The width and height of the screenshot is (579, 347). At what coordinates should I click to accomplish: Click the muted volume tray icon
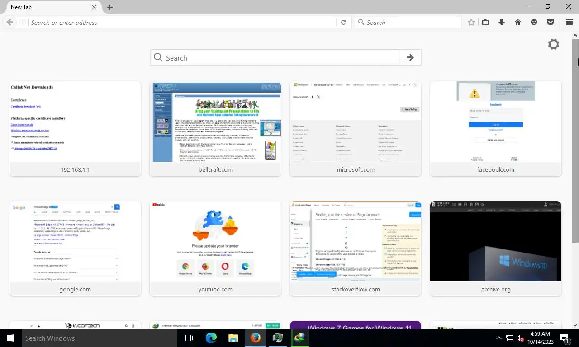[521, 338]
